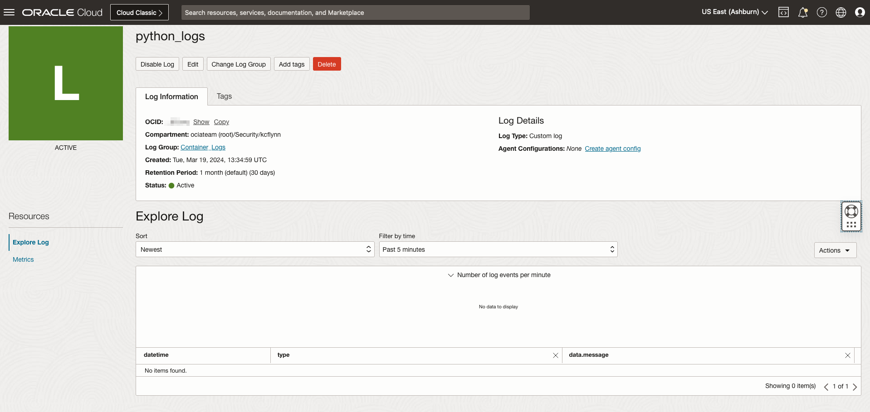
Task: Open the notifications bell icon
Action: pos(802,12)
